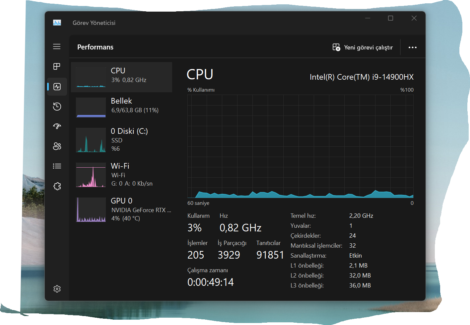Click the İşlemler count 205

click(x=196, y=255)
